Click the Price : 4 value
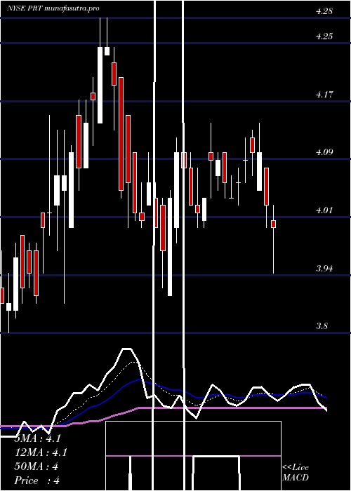The height and width of the screenshot is (491, 351). [37, 480]
